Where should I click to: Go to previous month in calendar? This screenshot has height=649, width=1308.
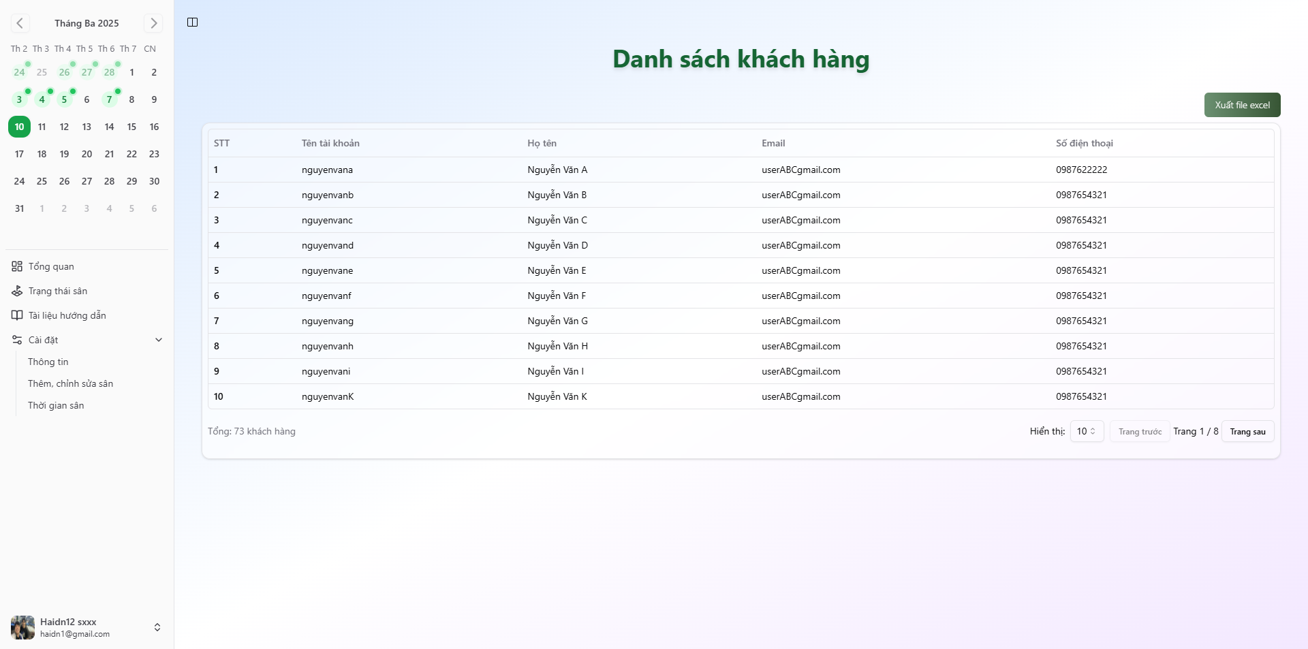[20, 23]
